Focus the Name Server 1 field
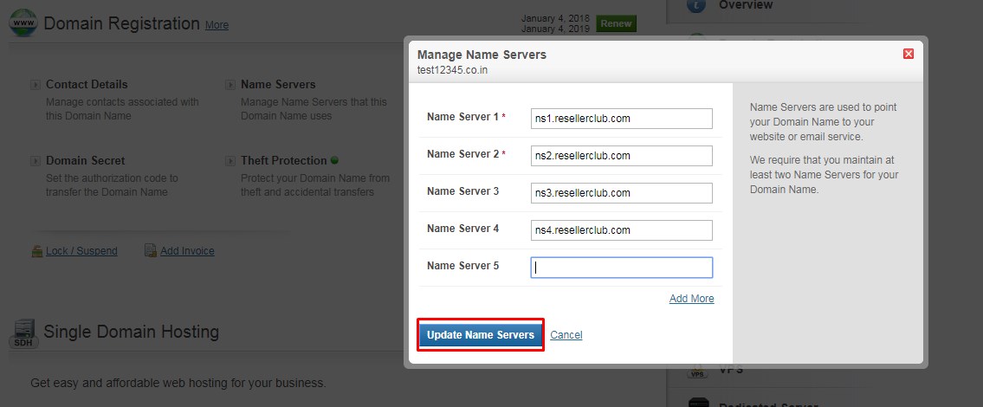 pos(621,119)
